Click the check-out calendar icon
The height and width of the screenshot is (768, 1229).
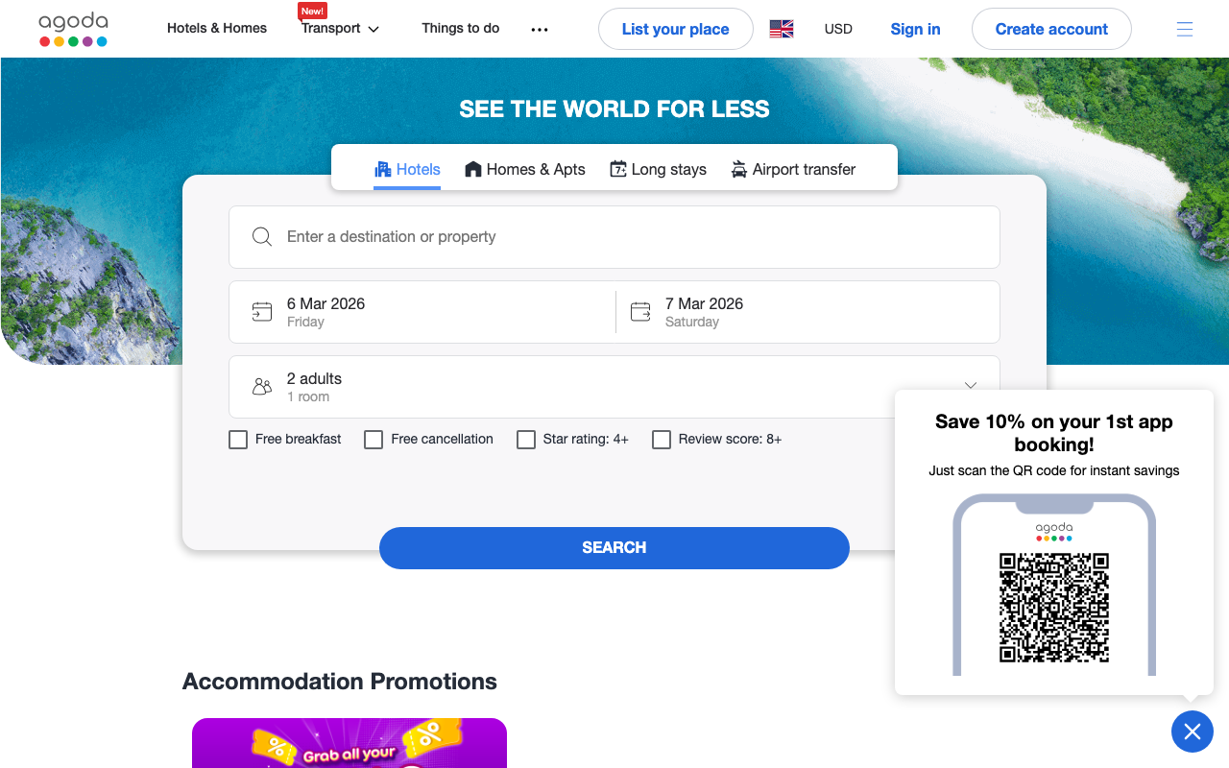pos(640,312)
